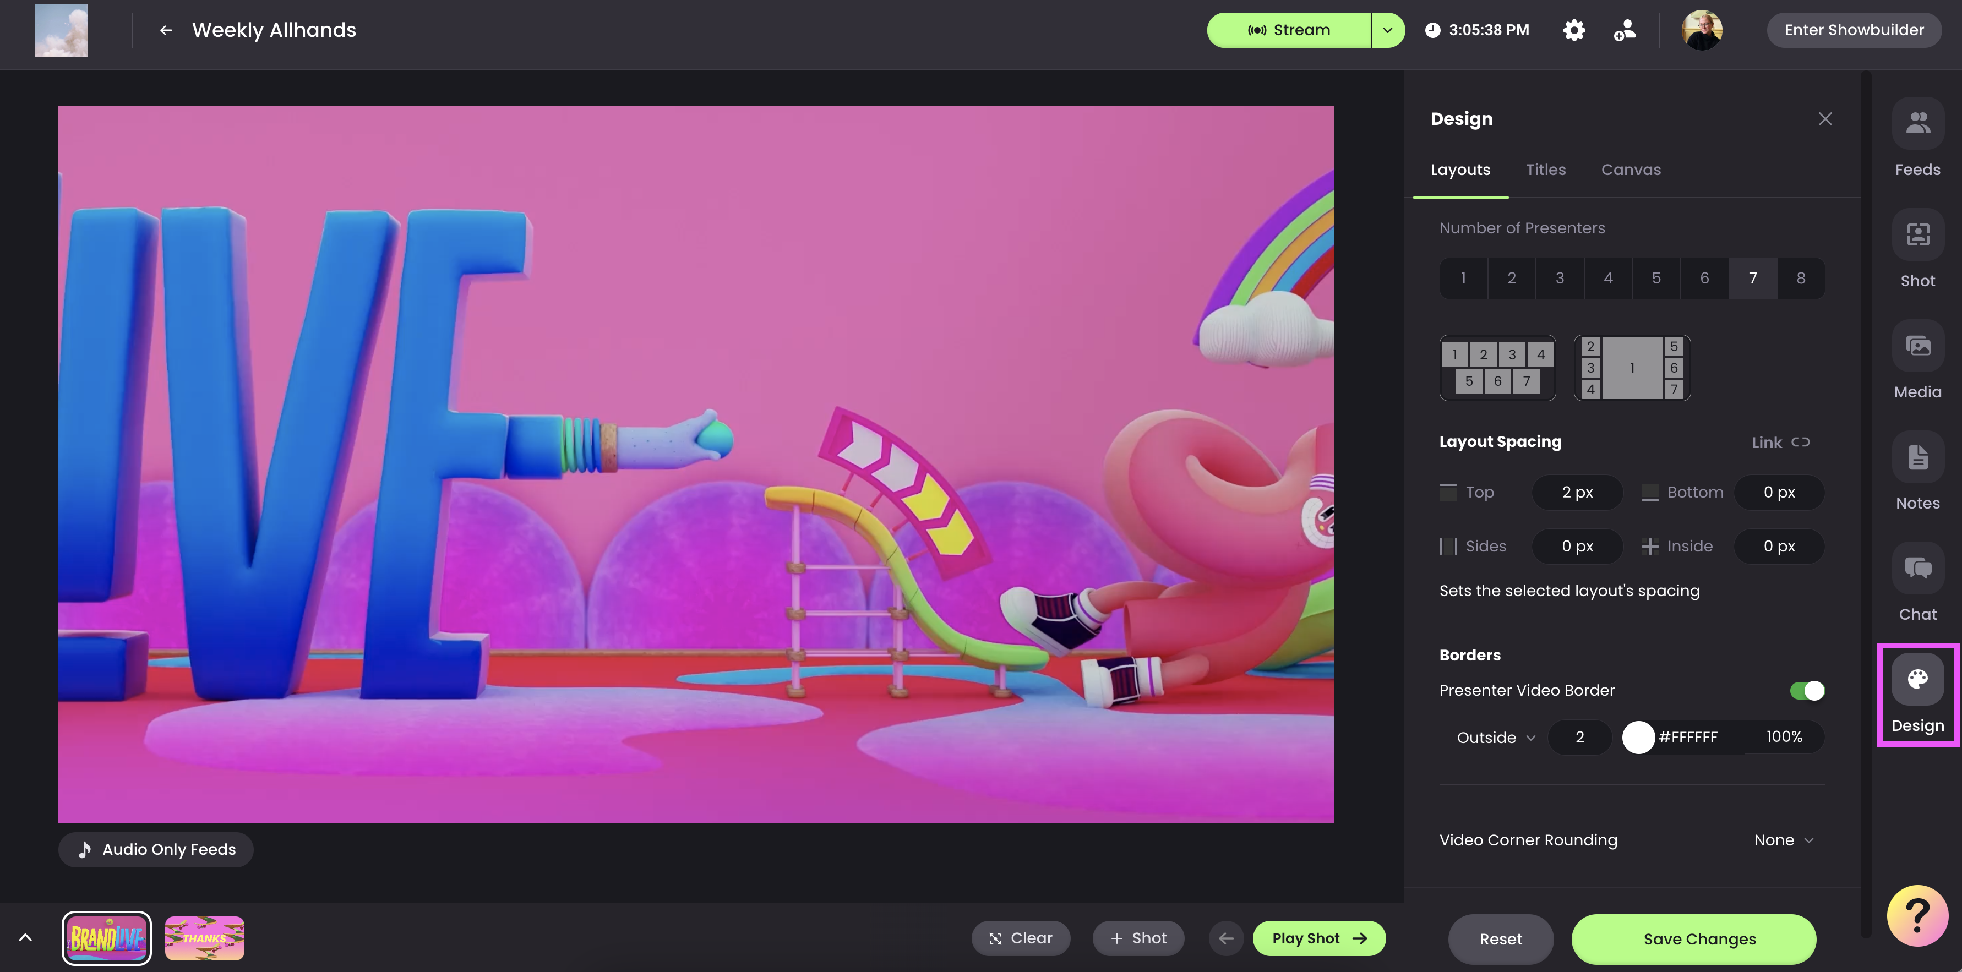Switch to the Canvas tab
This screenshot has width=1962, height=972.
click(x=1631, y=170)
